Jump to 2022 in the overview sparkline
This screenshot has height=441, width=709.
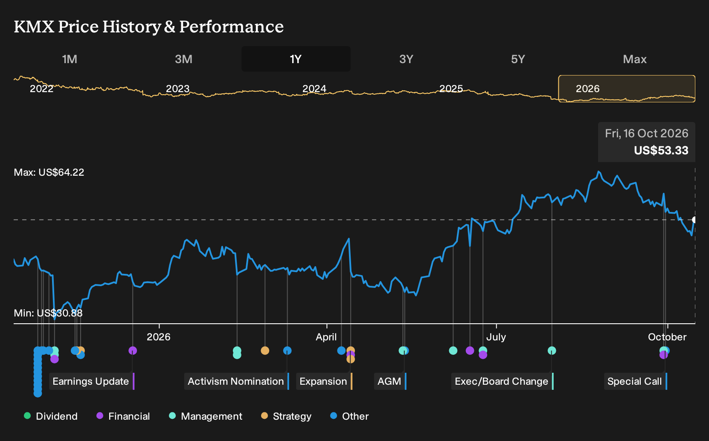coord(41,89)
